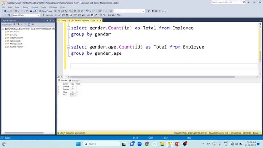Close the SQLQuery2.sql query tab

100,21
